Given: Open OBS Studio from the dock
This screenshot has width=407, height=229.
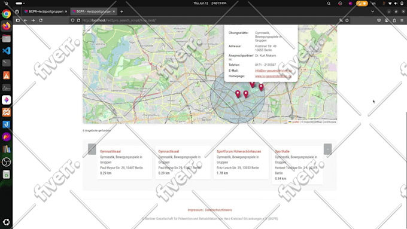Looking at the screenshot, I should (6, 162).
